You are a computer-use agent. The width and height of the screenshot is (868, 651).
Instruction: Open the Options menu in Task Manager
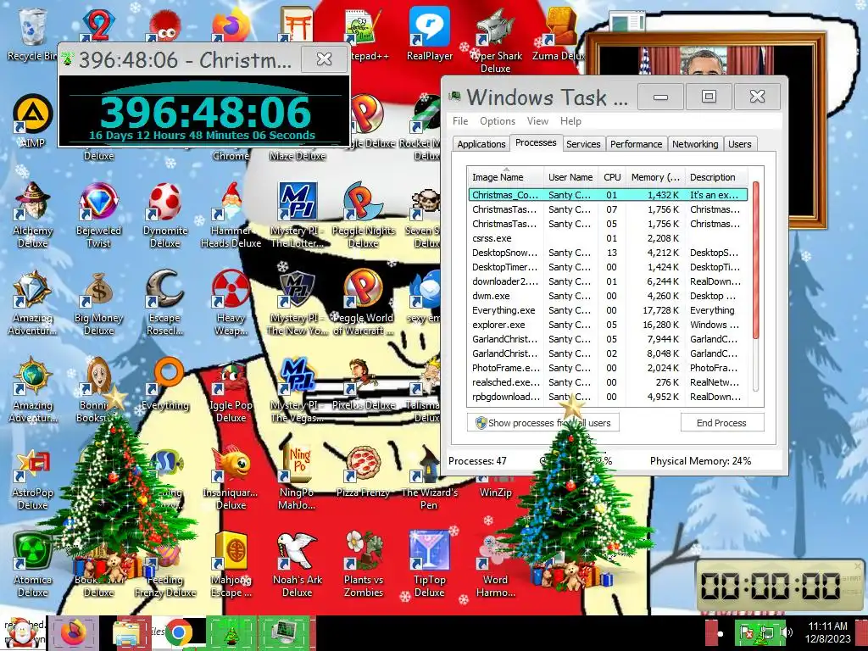click(x=497, y=120)
